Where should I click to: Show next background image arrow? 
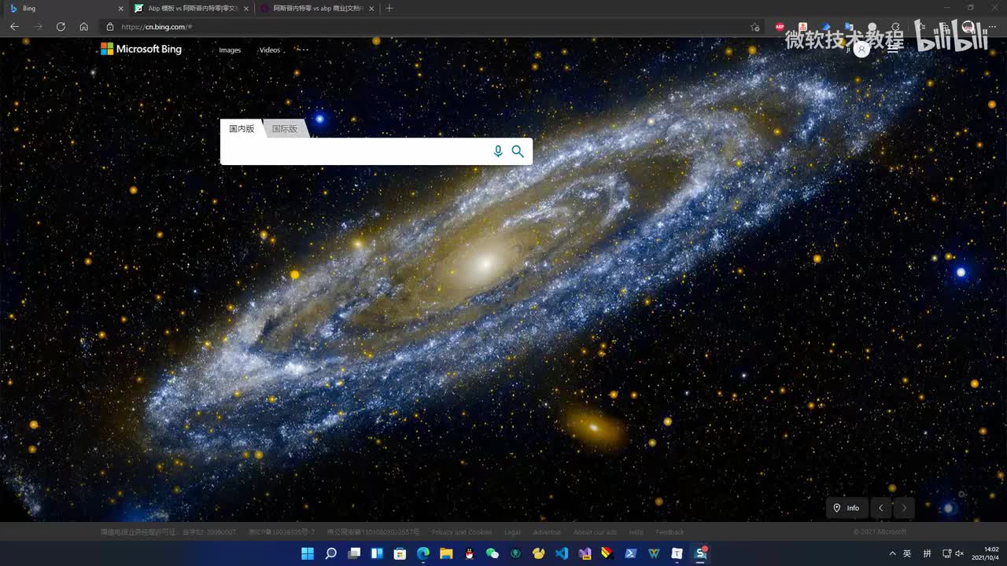[904, 508]
